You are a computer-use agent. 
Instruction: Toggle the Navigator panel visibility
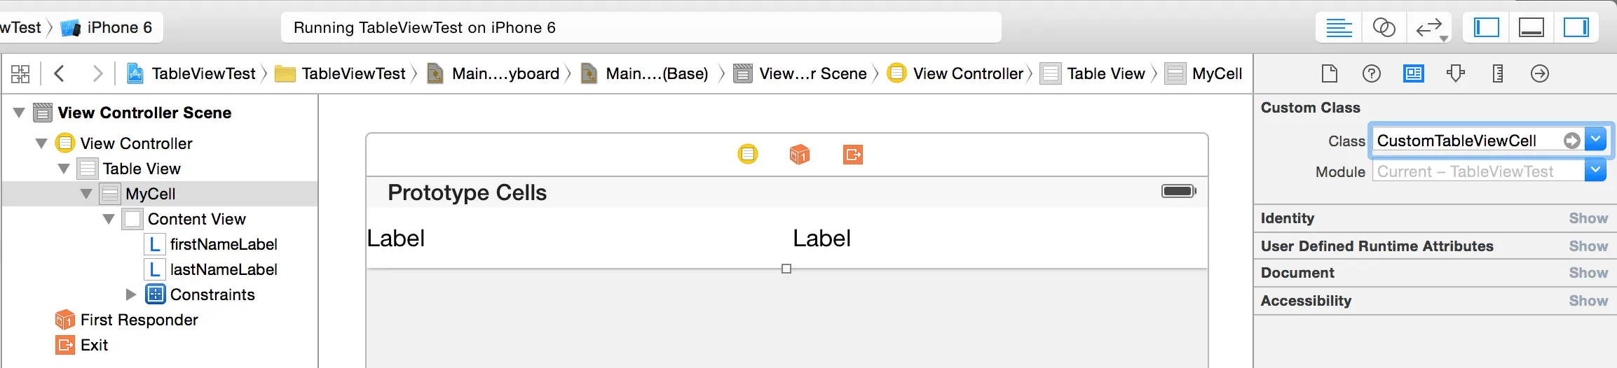tap(1487, 28)
